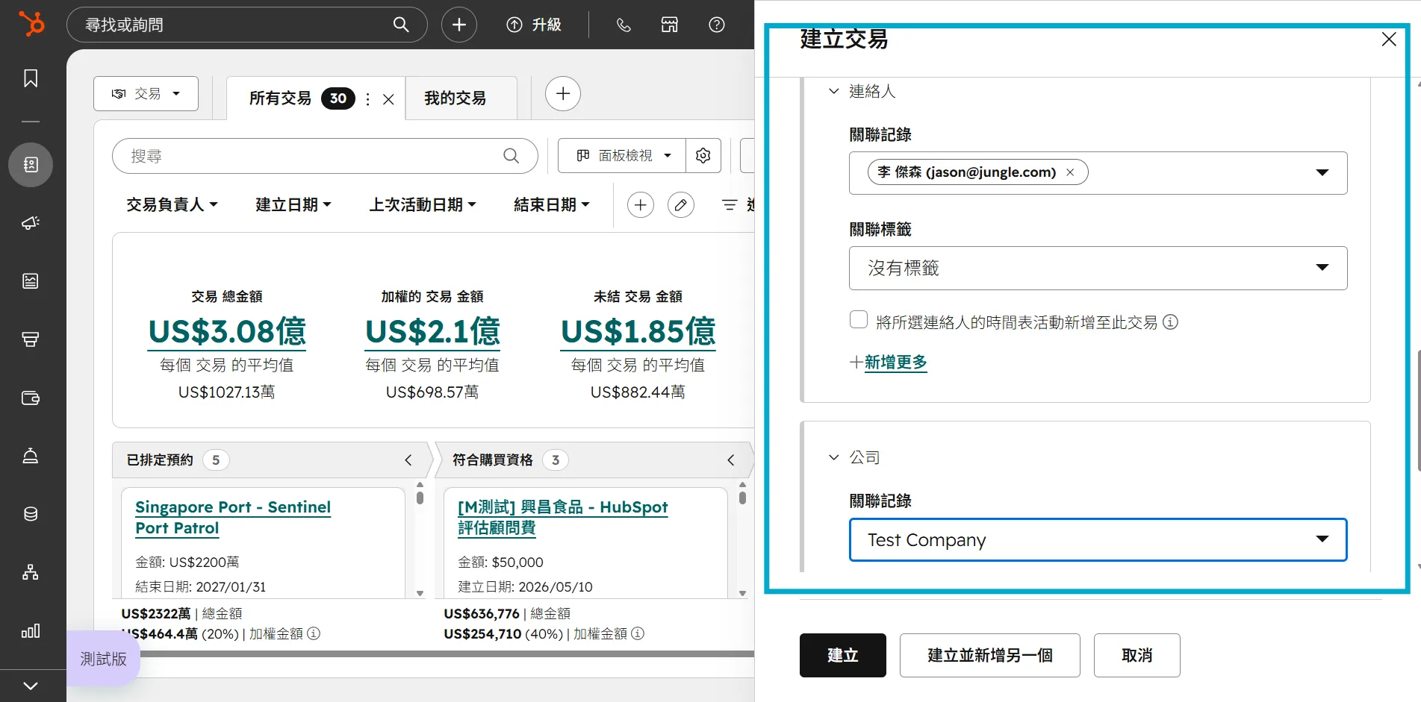Collapse the 公司 section
The image size is (1421, 702).
[x=834, y=457]
